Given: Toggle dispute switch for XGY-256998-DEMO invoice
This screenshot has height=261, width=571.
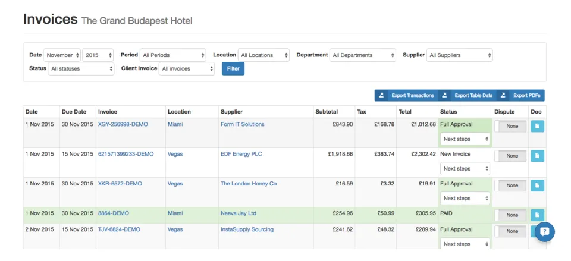Looking at the screenshot, I should click(x=510, y=126).
